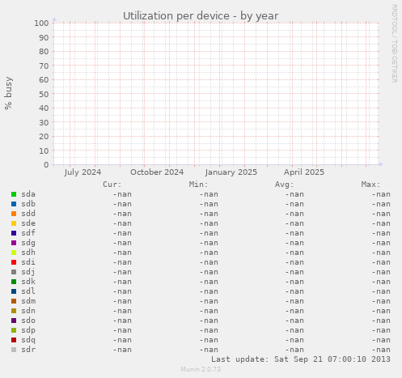Click the sdo device label
The image size is (402, 378).
28,321
